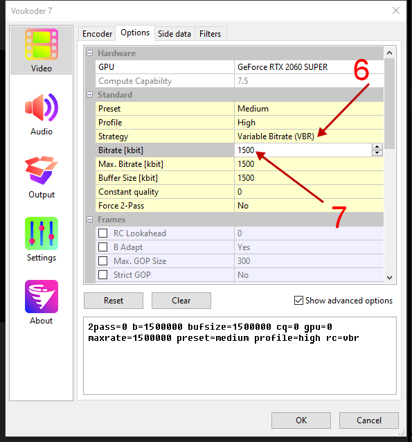Collapse the Standard group
Viewport: 412px width, 442px height.
click(x=89, y=95)
